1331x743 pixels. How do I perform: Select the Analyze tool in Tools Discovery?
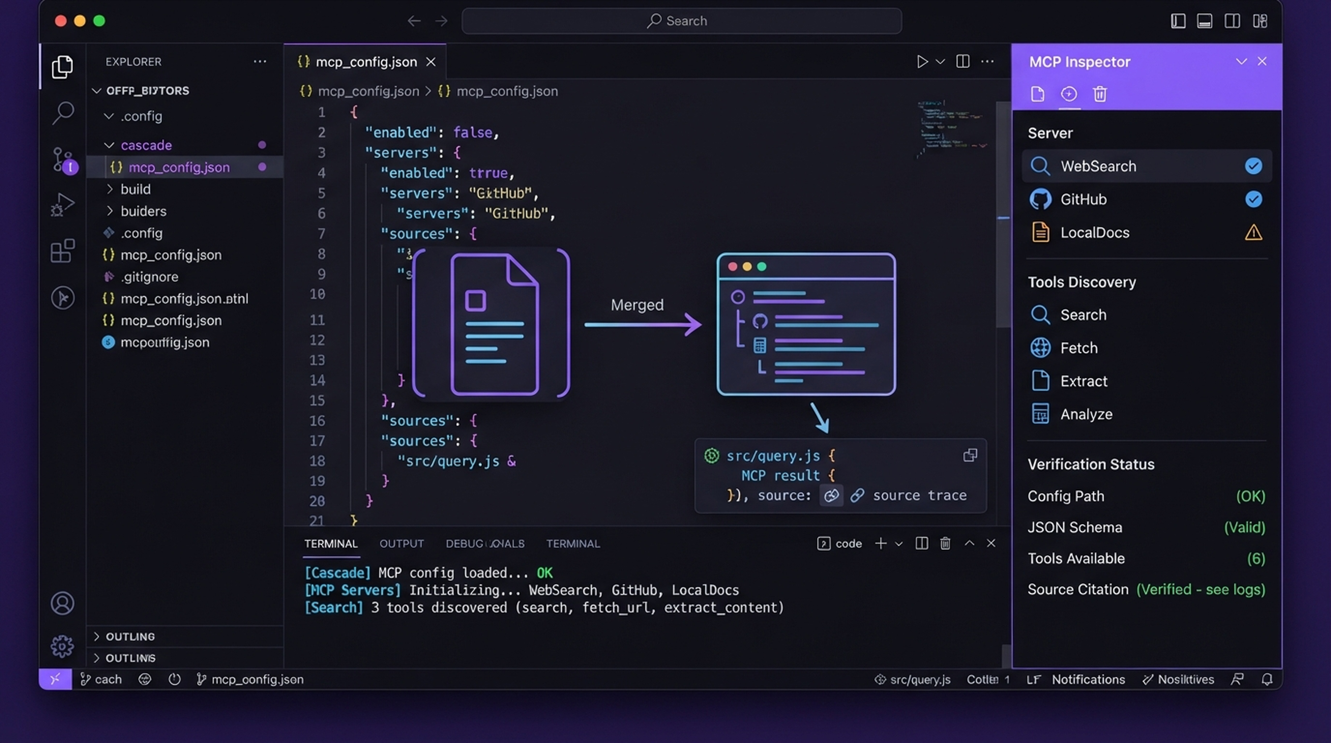[1147, 414]
